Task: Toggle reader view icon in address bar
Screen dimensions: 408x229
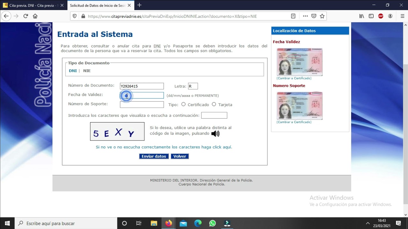Action: (293, 16)
